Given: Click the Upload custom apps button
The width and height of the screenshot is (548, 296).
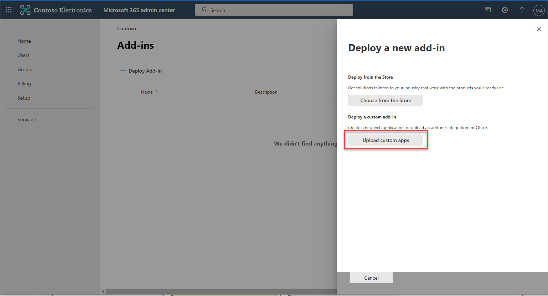Looking at the screenshot, I should point(386,140).
